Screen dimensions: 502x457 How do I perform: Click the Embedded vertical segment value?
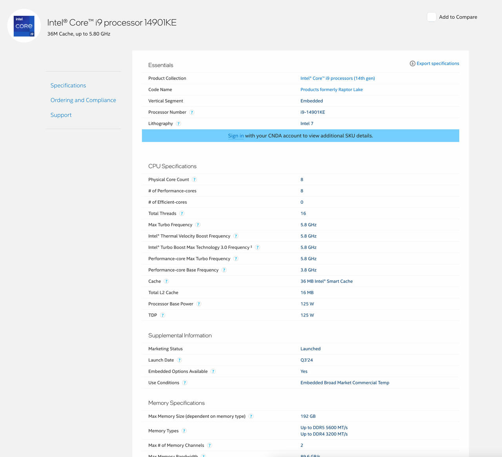pos(312,101)
